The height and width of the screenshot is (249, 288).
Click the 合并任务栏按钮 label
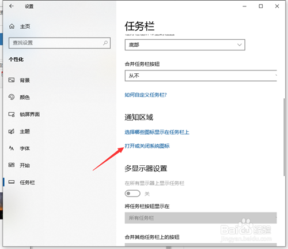click(x=142, y=64)
